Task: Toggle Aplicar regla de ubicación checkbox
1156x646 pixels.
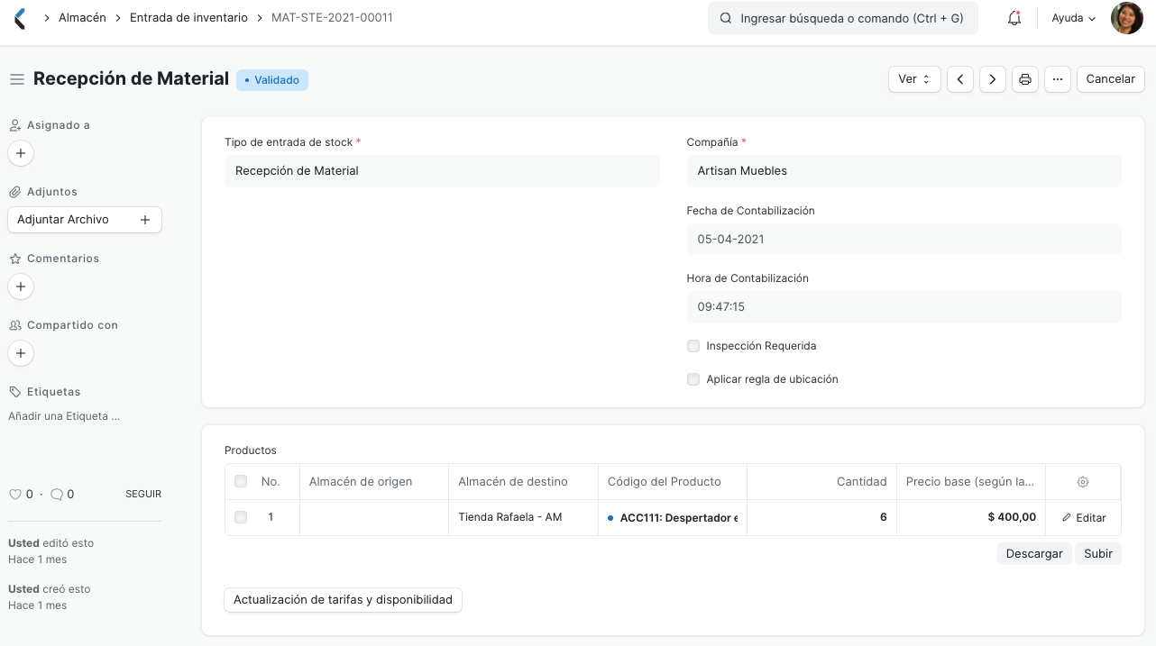Action: [x=693, y=379]
